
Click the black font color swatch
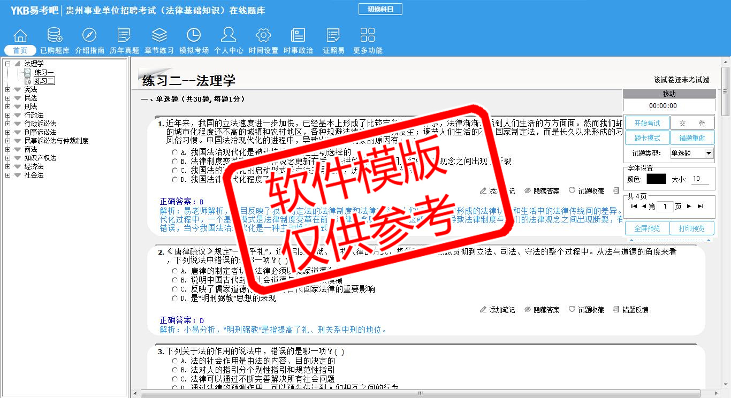[656, 179]
